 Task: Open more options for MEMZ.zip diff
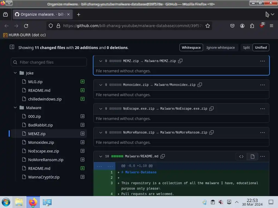point(263,61)
